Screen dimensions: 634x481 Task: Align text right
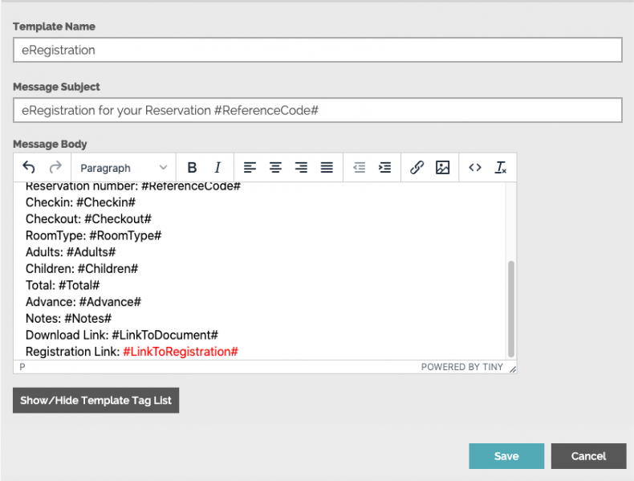301,168
